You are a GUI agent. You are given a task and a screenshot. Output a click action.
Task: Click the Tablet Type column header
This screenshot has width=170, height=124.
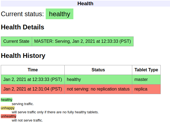(x=146, y=70)
